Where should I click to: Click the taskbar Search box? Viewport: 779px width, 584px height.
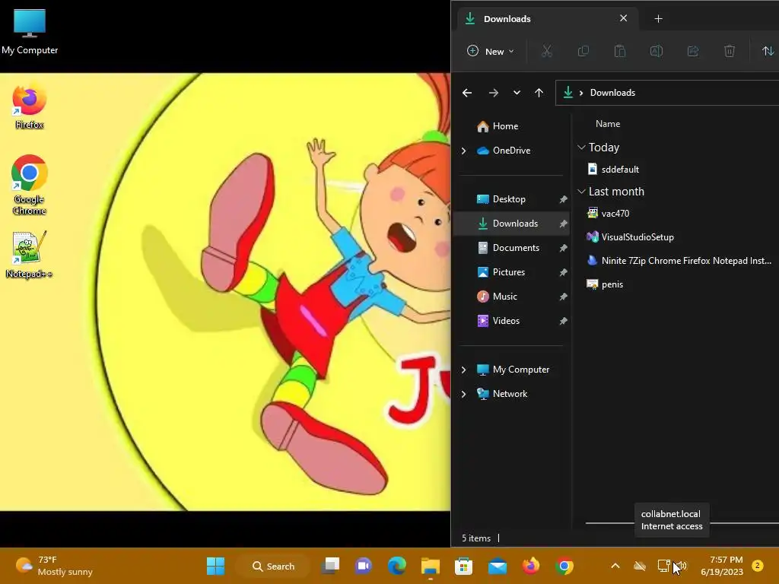click(273, 566)
